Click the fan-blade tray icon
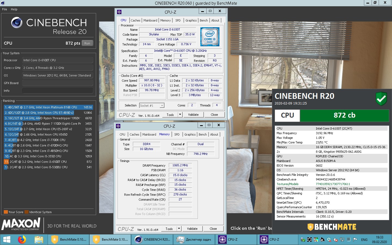392x245 pixels. point(310,240)
